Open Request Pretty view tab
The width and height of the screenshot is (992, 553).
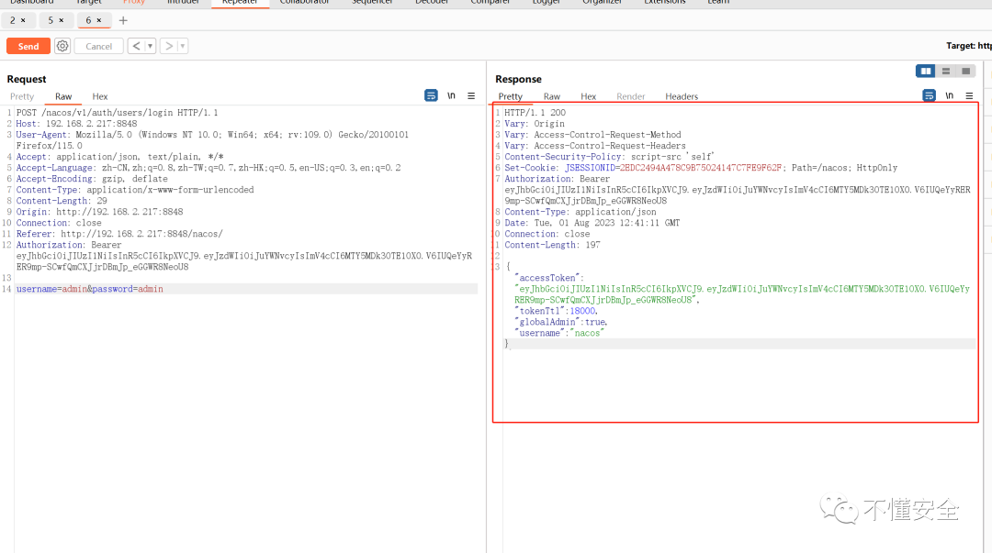click(x=22, y=96)
